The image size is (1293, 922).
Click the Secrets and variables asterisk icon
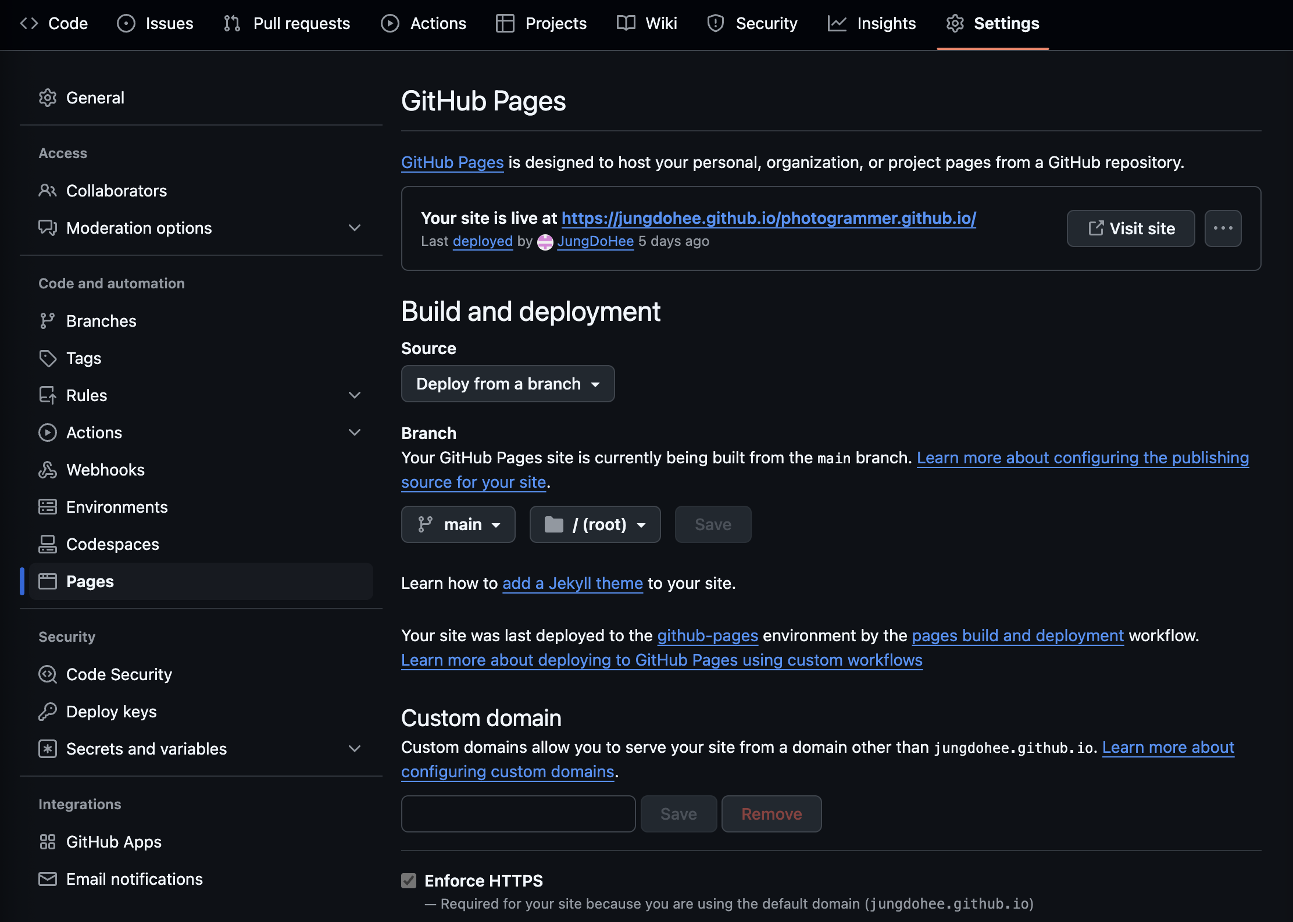tap(48, 749)
